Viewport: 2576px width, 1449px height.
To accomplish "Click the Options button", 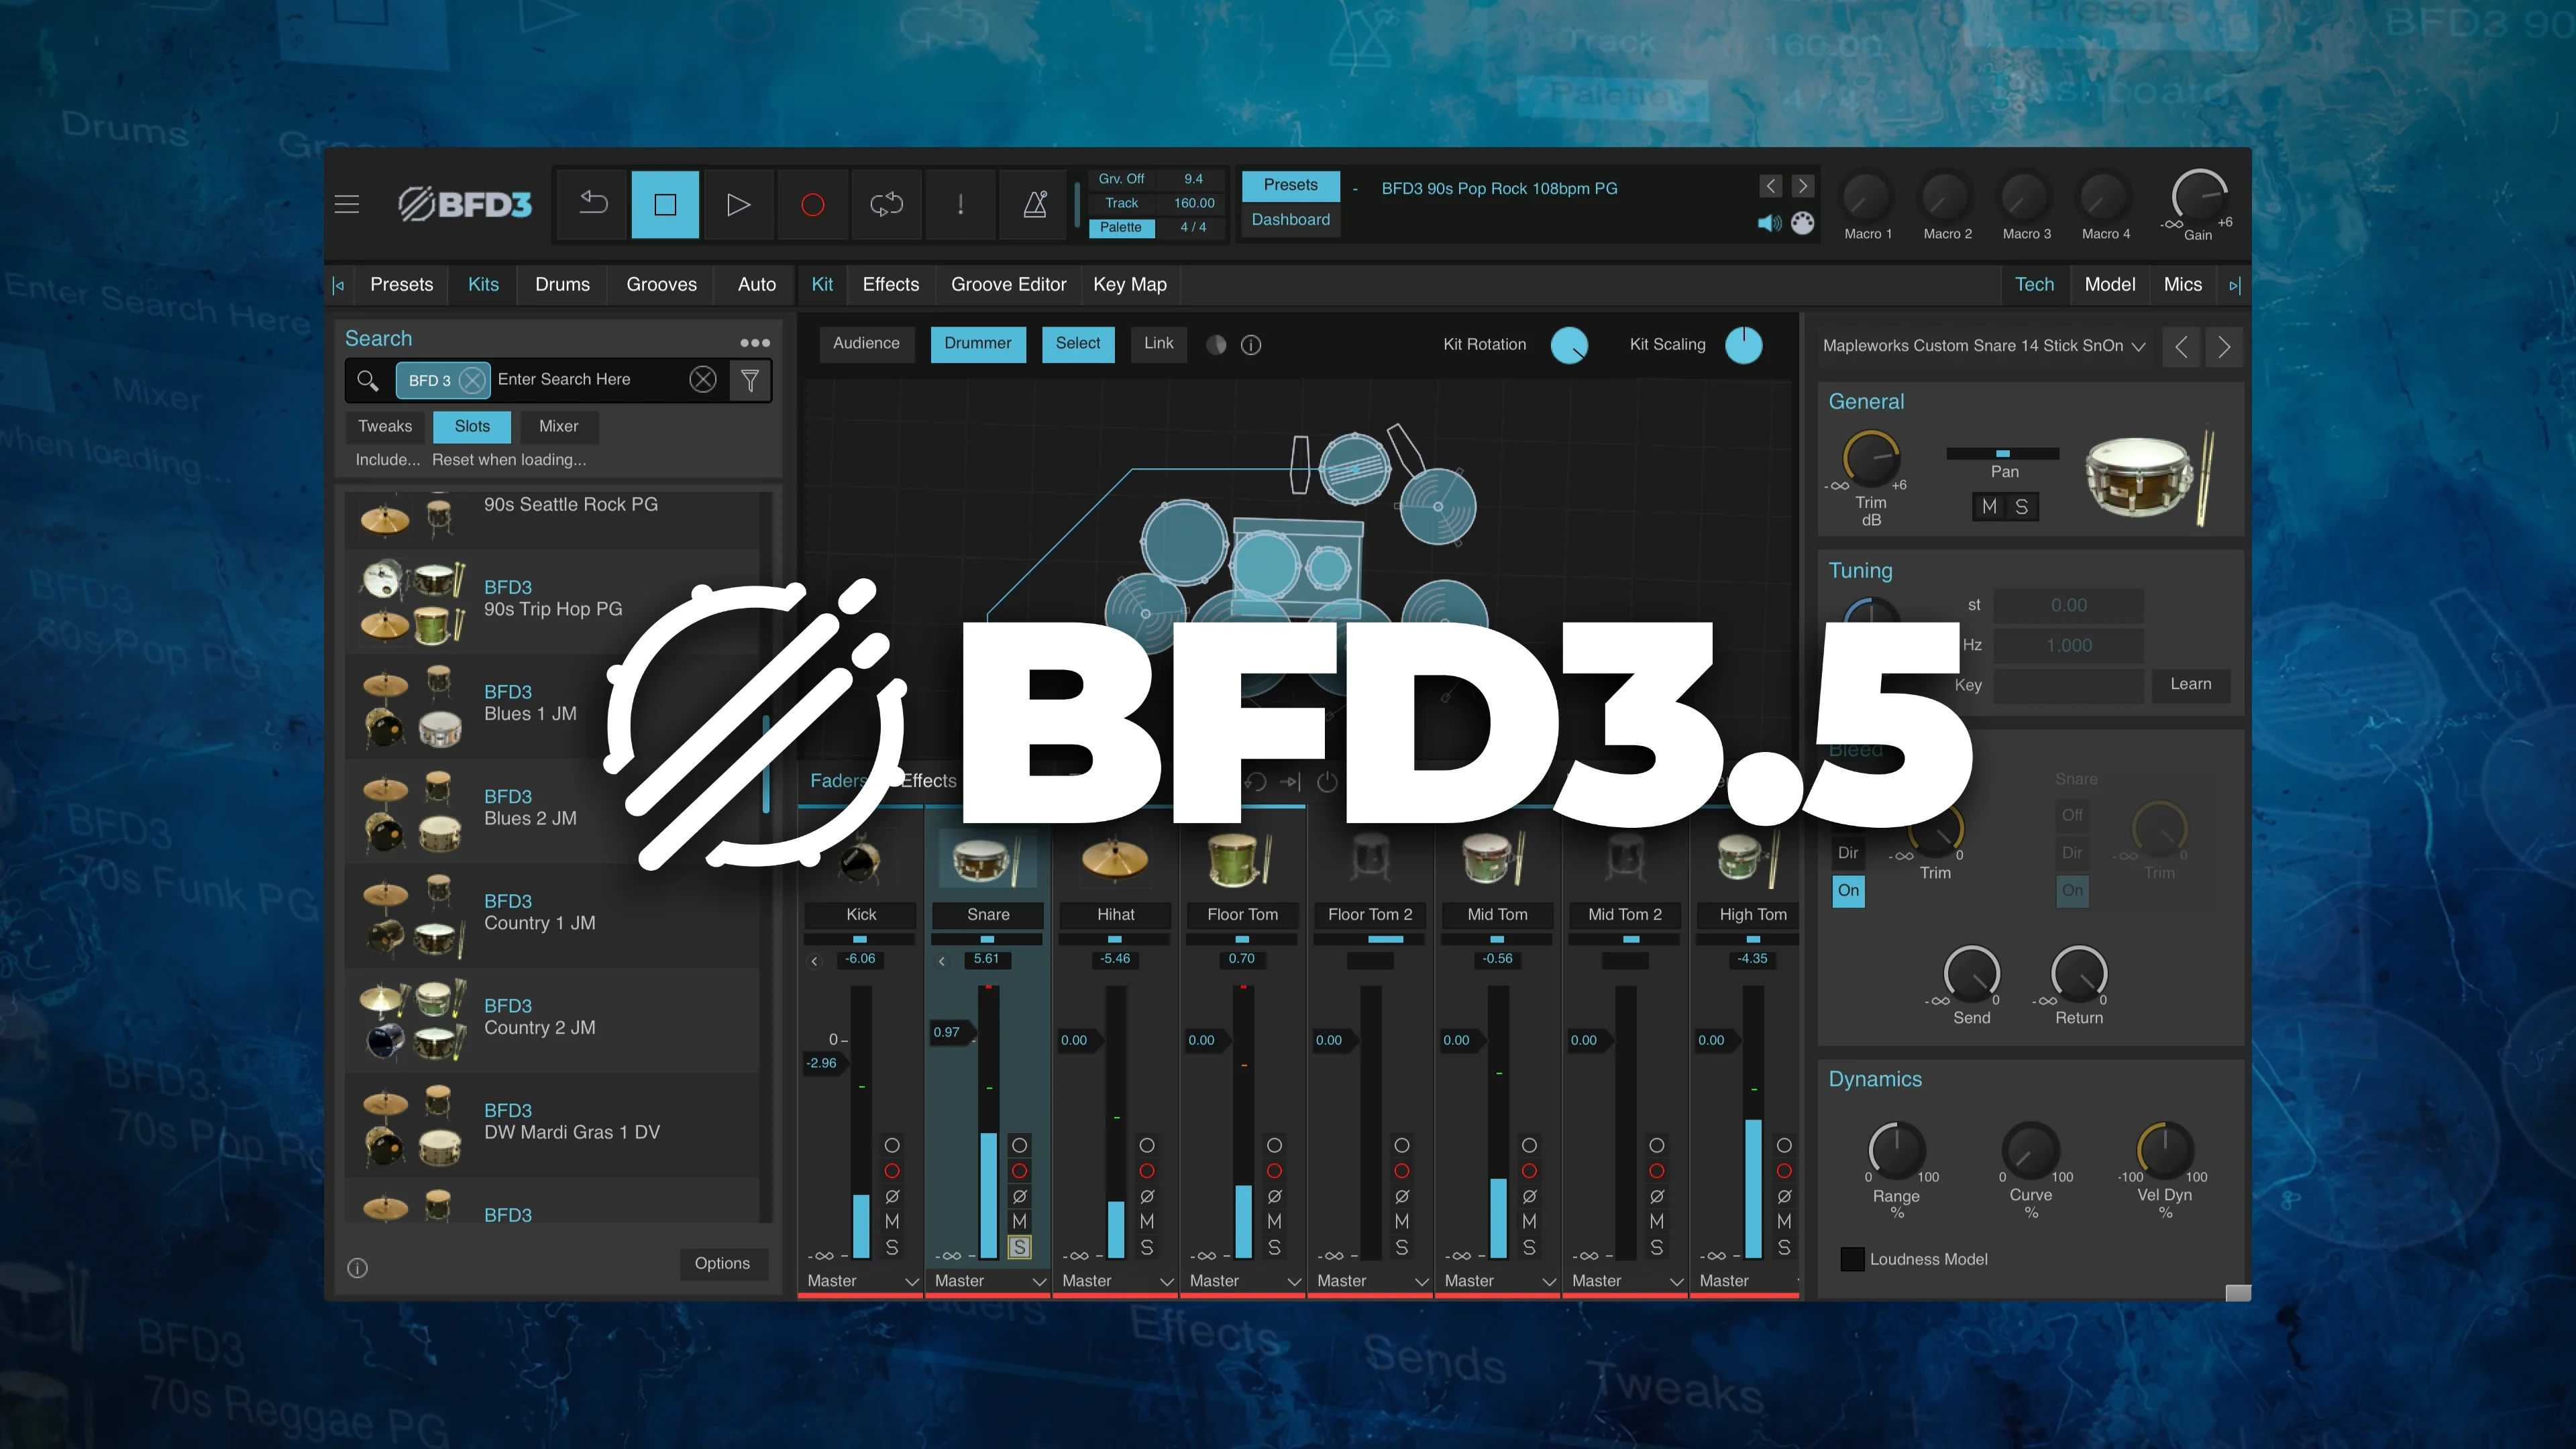I will pyautogui.click(x=722, y=1264).
